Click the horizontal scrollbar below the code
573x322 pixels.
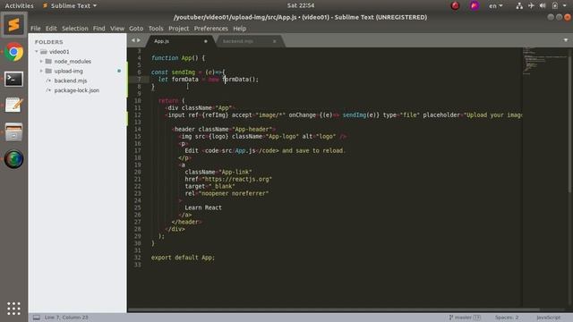[x=333, y=310]
